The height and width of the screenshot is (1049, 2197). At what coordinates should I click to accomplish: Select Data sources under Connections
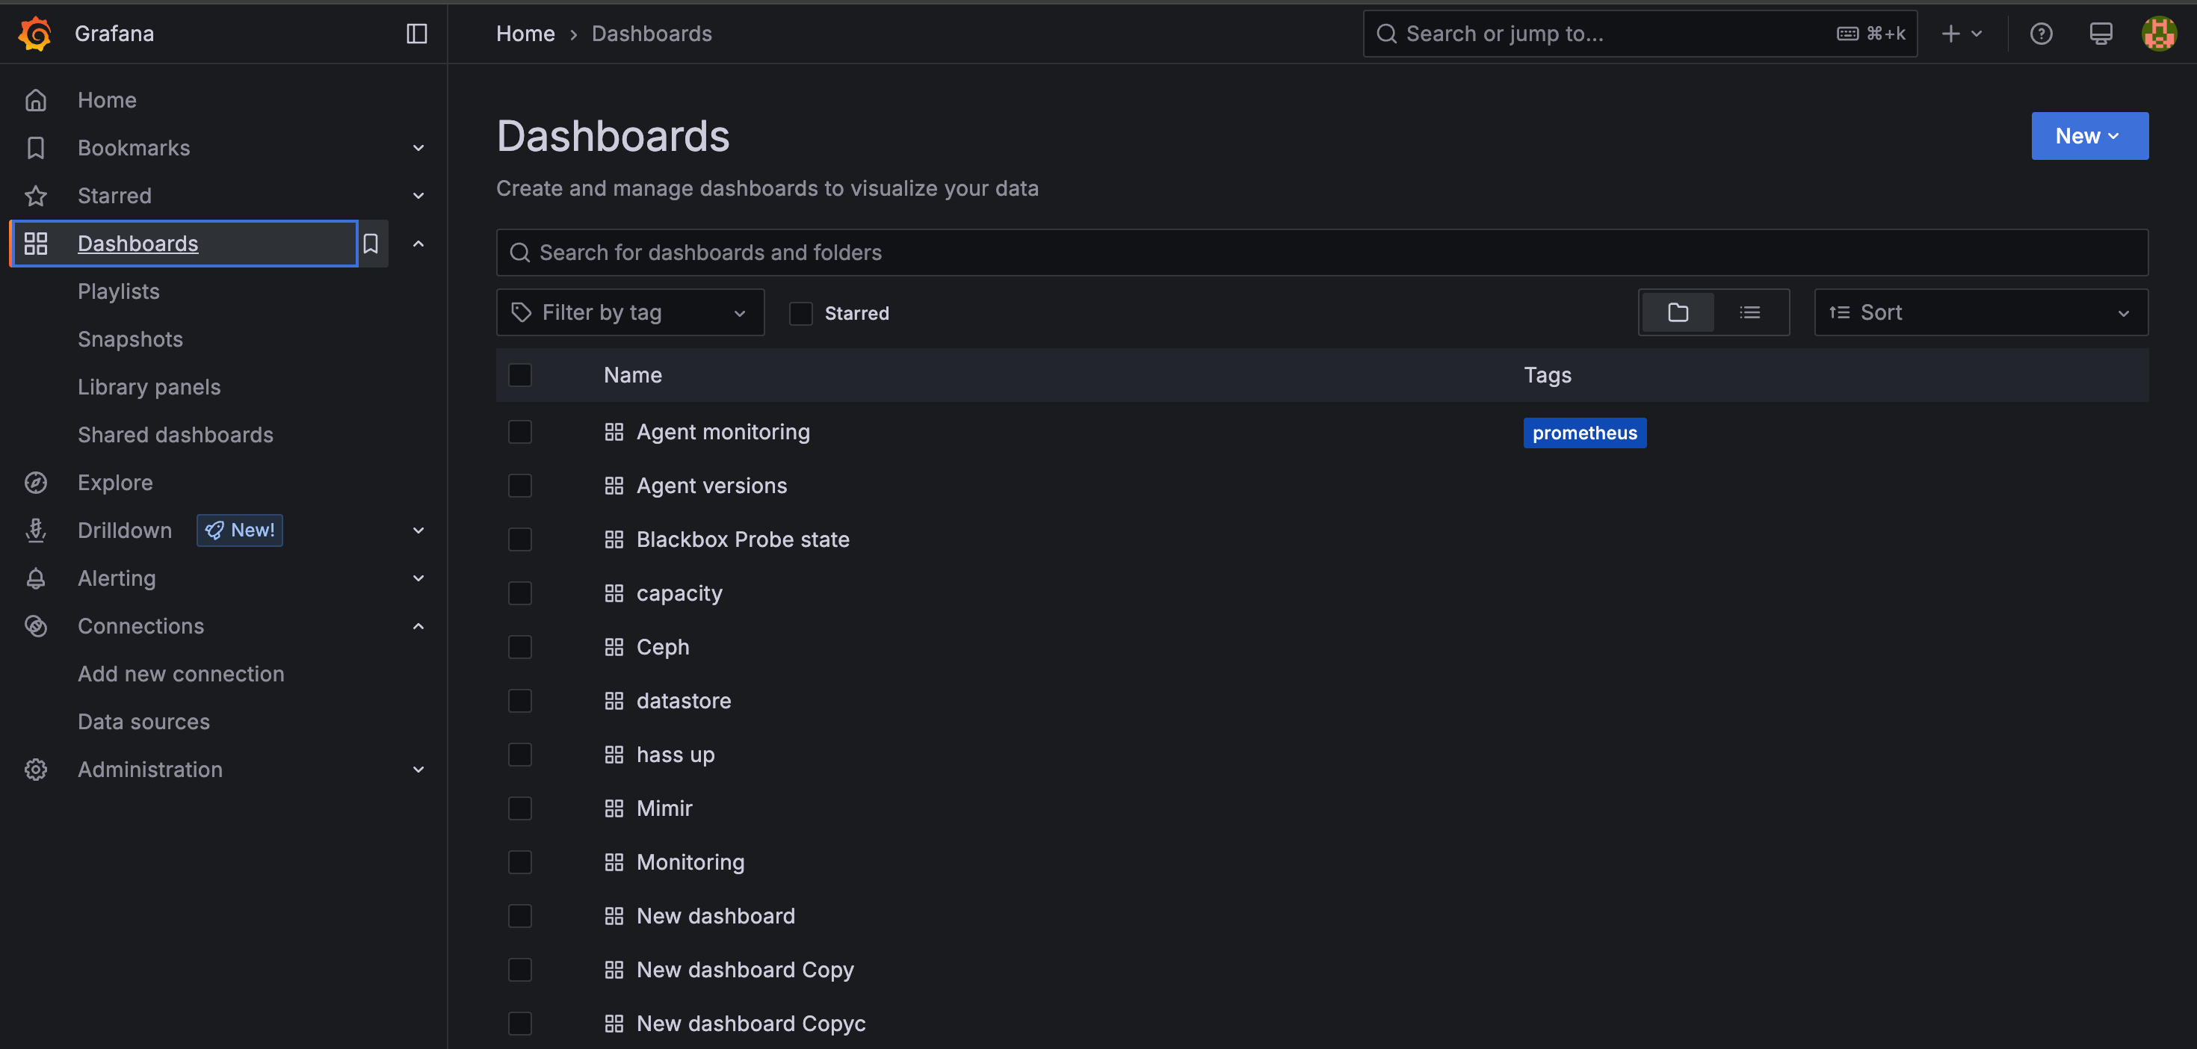(x=143, y=721)
